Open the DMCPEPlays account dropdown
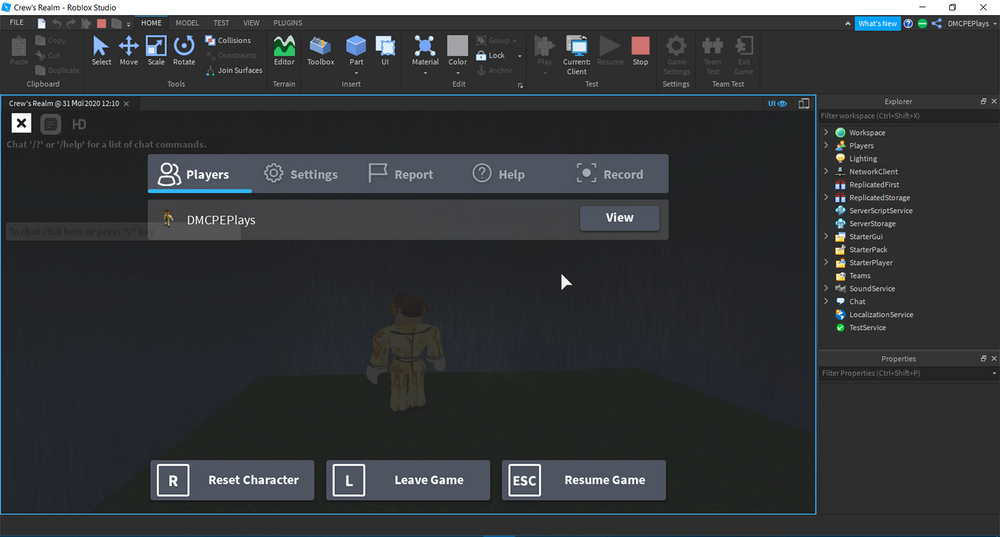The width and height of the screenshot is (1000, 537). click(x=965, y=22)
